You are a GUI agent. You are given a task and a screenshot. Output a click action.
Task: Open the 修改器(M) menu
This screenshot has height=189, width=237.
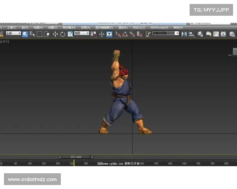click(x=69, y=28)
